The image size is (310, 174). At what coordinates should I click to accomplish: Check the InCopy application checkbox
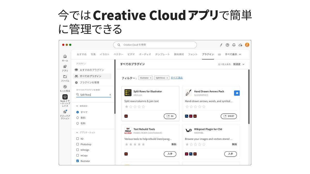pyautogui.click(x=78, y=155)
